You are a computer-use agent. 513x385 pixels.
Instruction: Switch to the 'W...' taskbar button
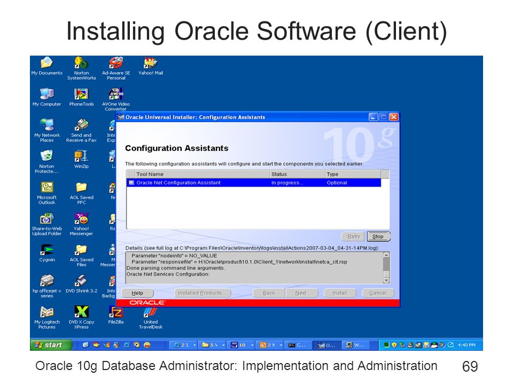click(356, 345)
